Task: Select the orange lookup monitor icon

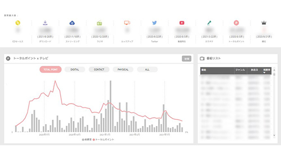Action: (x=127, y=23)
